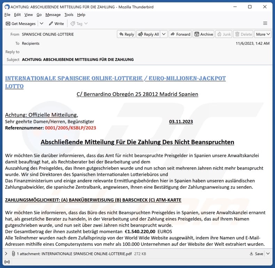Save the attachment
The image size is (275, 268).
[257, 254]
